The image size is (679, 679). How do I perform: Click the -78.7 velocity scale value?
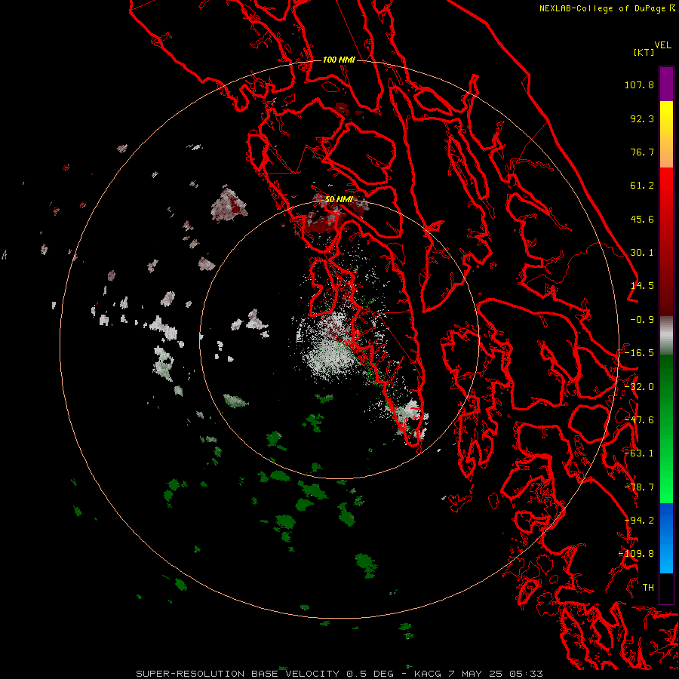[639, 487]
